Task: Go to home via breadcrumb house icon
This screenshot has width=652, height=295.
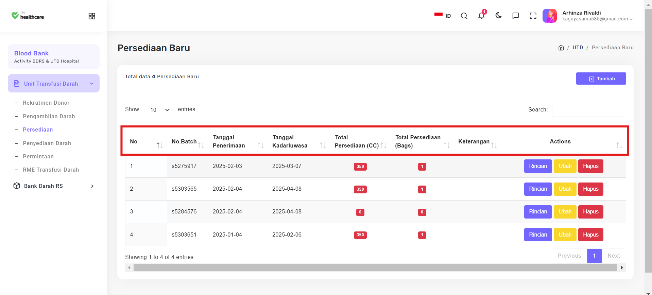Action: (561, 48)
